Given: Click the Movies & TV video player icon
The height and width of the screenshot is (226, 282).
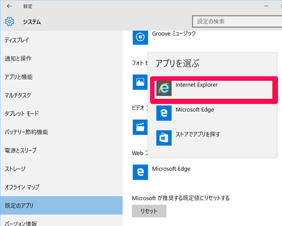Looking at the screenshot, I should pos(140,127).
